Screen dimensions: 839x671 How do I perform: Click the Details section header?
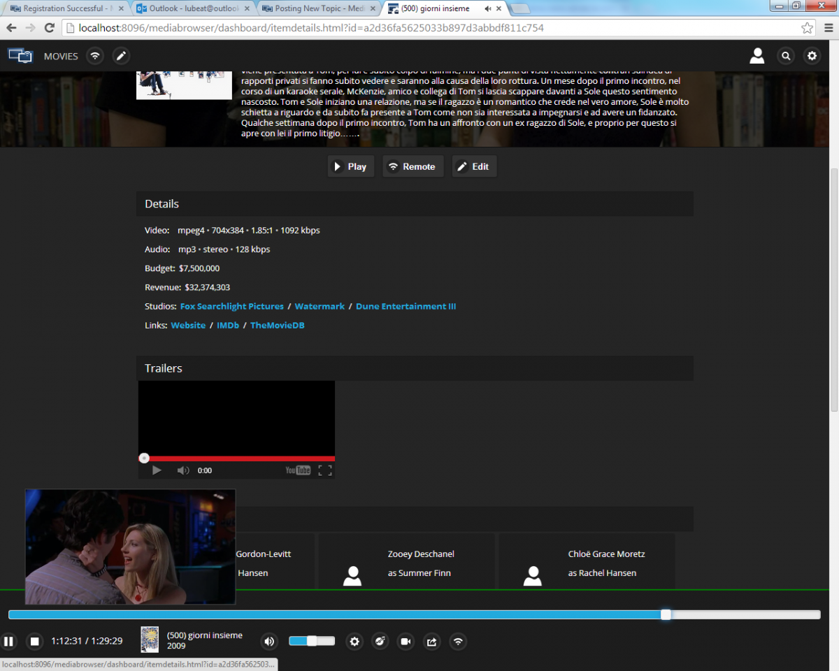click(x=415, y=204)
